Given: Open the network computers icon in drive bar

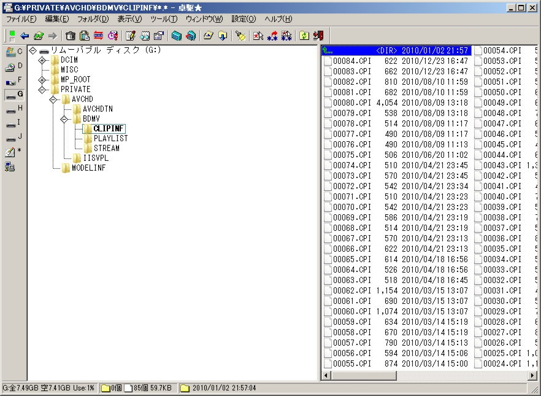Looking at the screenshot, I should tap(10, 166).
